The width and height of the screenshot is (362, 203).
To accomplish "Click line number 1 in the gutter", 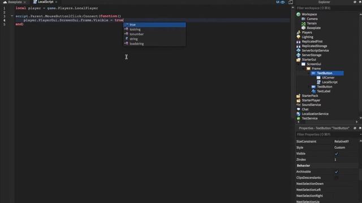I will (4, 8).
